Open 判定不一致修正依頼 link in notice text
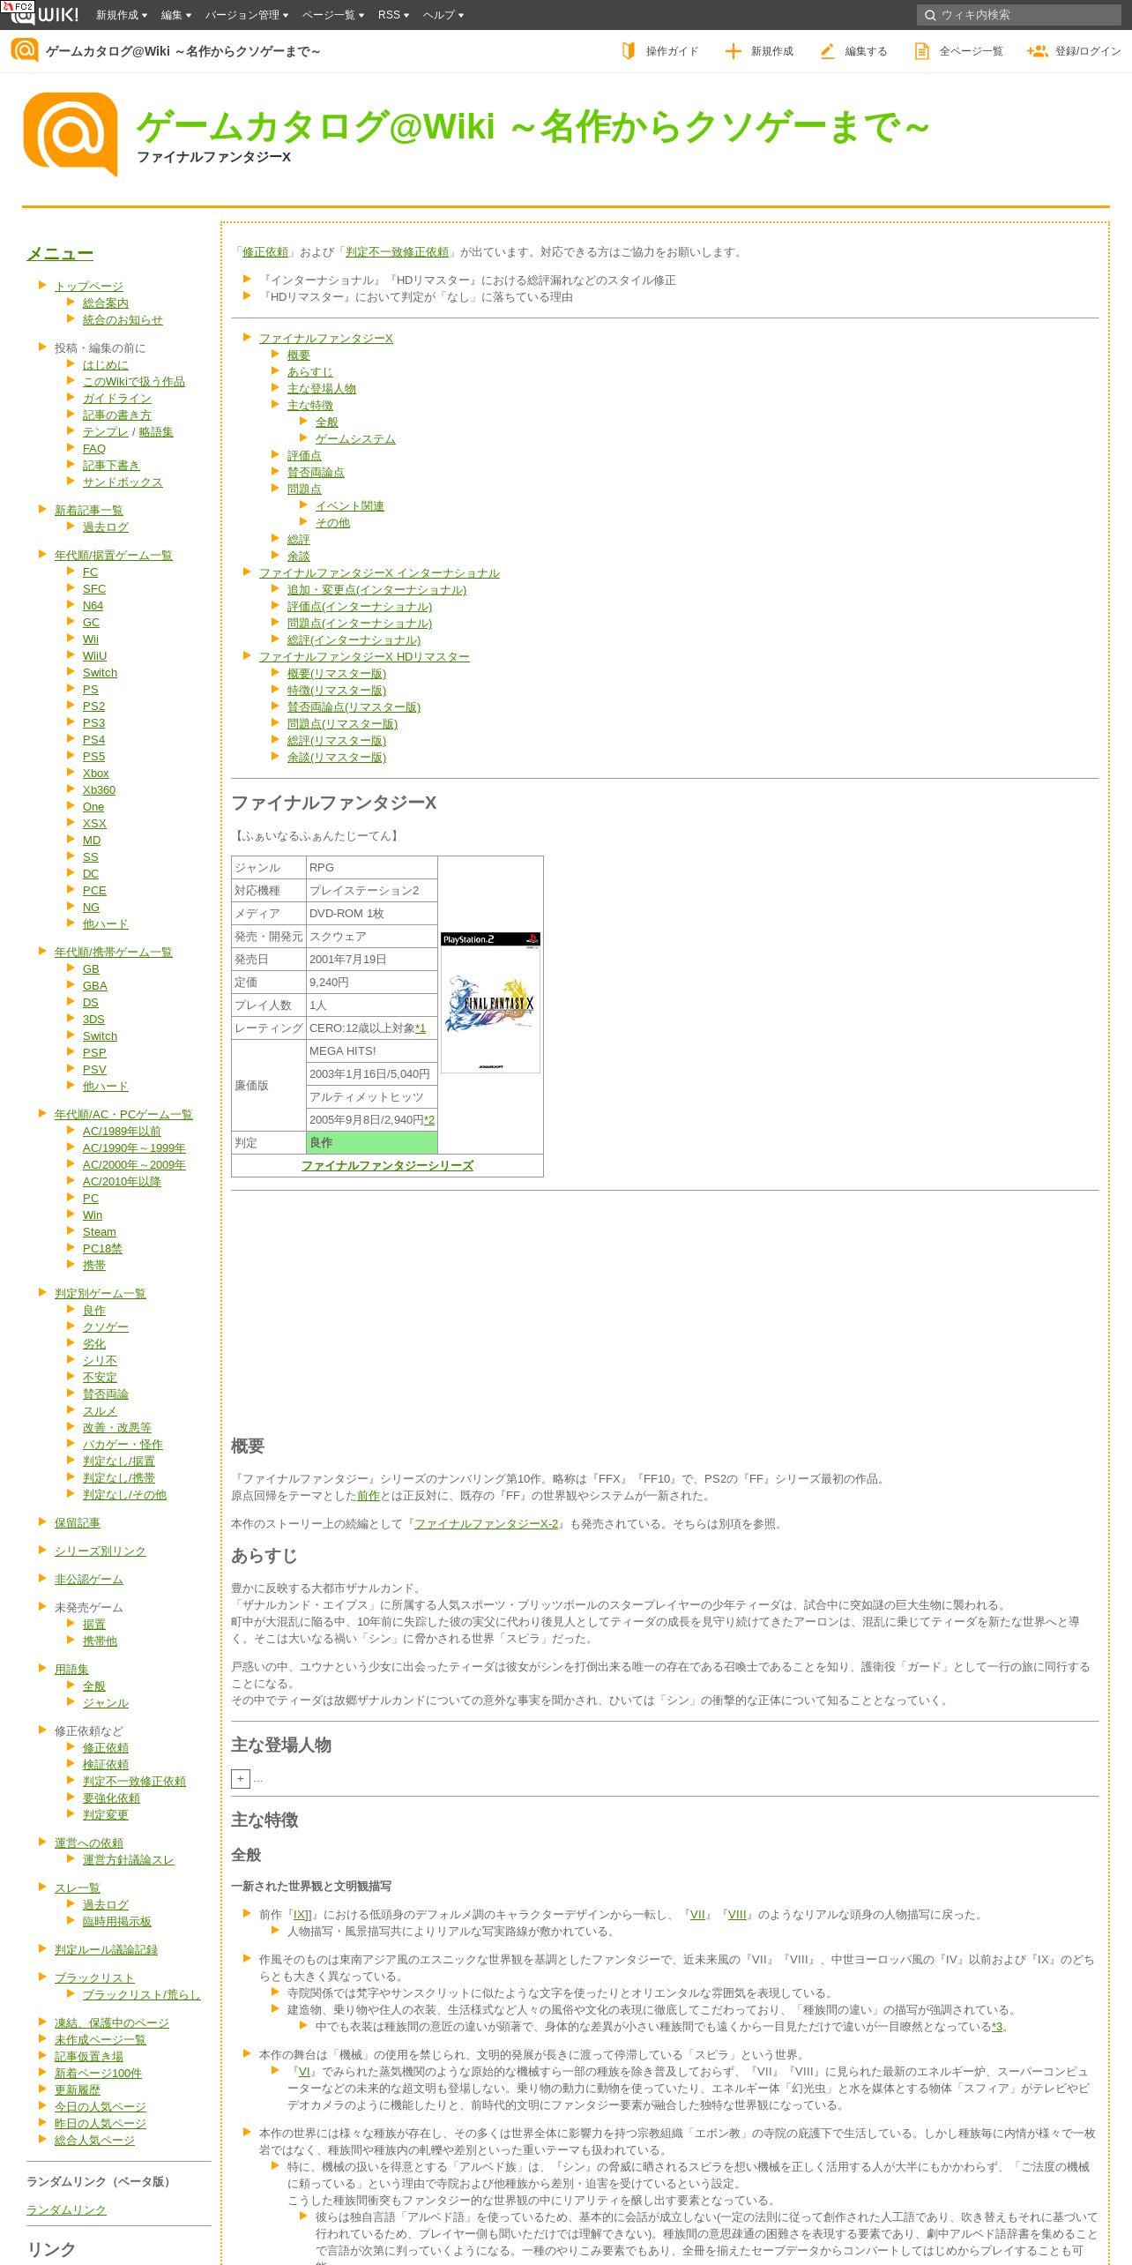 (x=397, y=252)
